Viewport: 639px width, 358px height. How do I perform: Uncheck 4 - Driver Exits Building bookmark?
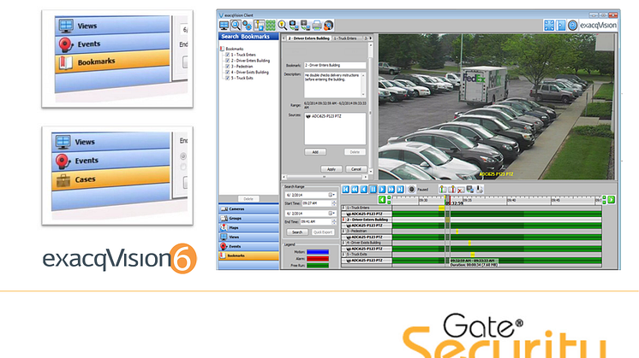tap(227, 72)
